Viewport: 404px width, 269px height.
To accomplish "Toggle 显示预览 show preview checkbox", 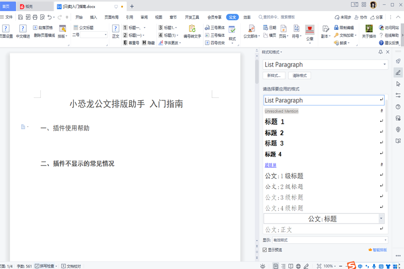I will click(265, 250).
